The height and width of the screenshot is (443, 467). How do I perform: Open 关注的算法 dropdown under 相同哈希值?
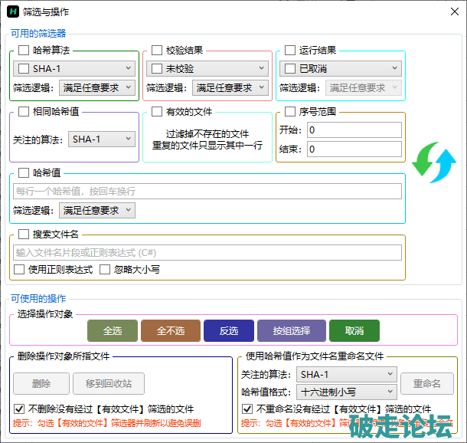coord(100,139)
